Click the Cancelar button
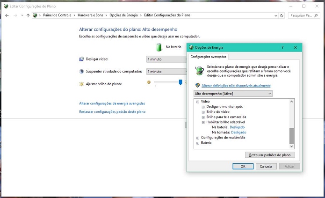325x198 pixels. click(x=266, y=166)
